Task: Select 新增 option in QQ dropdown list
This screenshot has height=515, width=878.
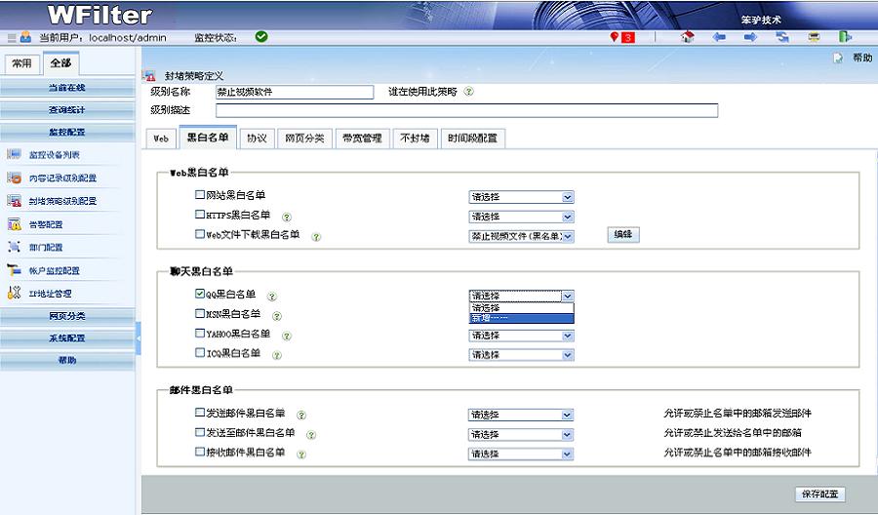Action: [521, 318]
